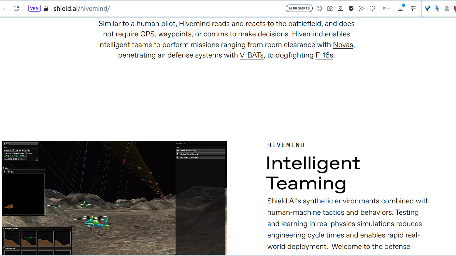Image resolution: width=456 pixels, height=256 pixels.
Task: Open the V-BATs link
Action: pos(251,55)
